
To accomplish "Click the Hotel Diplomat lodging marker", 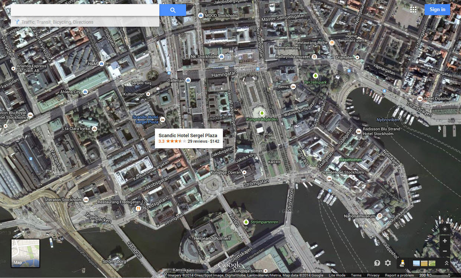I will point(420,99).
